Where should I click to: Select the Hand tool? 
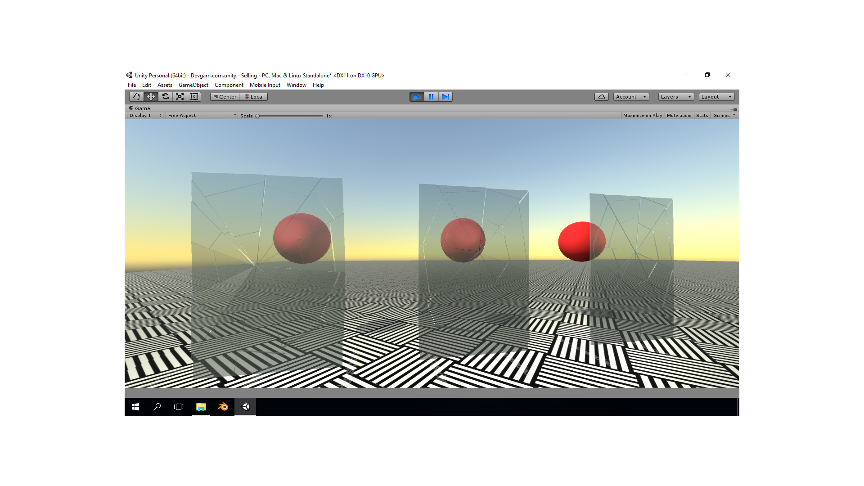tap(136, 97)
